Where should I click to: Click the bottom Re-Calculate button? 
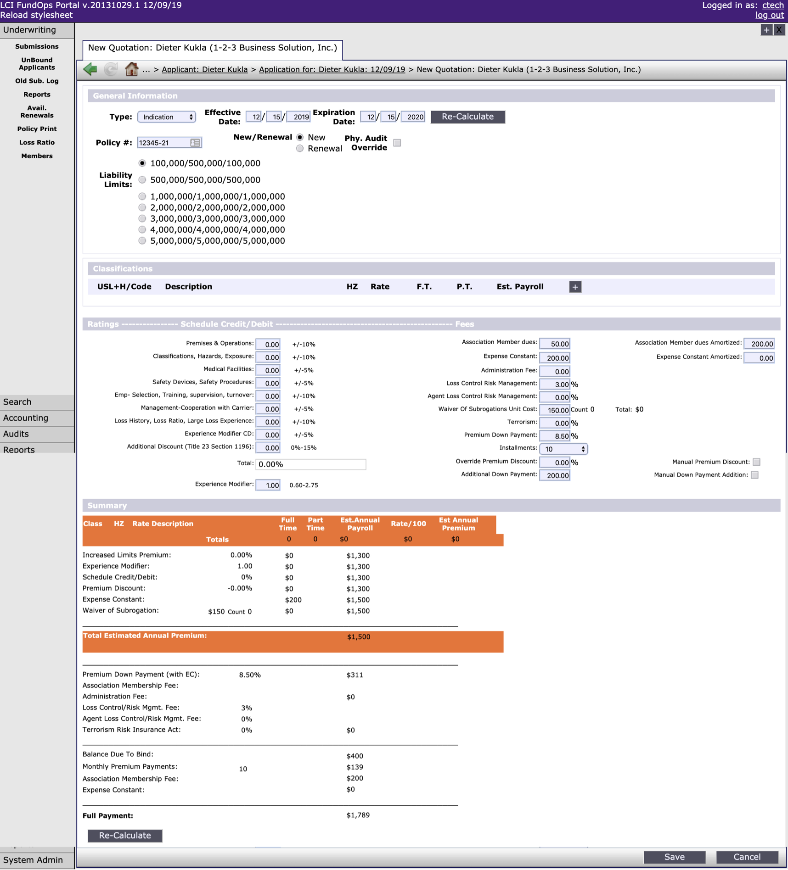coord(125,836)
